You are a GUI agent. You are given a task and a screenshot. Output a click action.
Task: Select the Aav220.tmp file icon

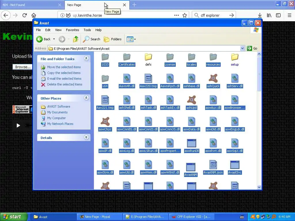(x=148, y=78)
